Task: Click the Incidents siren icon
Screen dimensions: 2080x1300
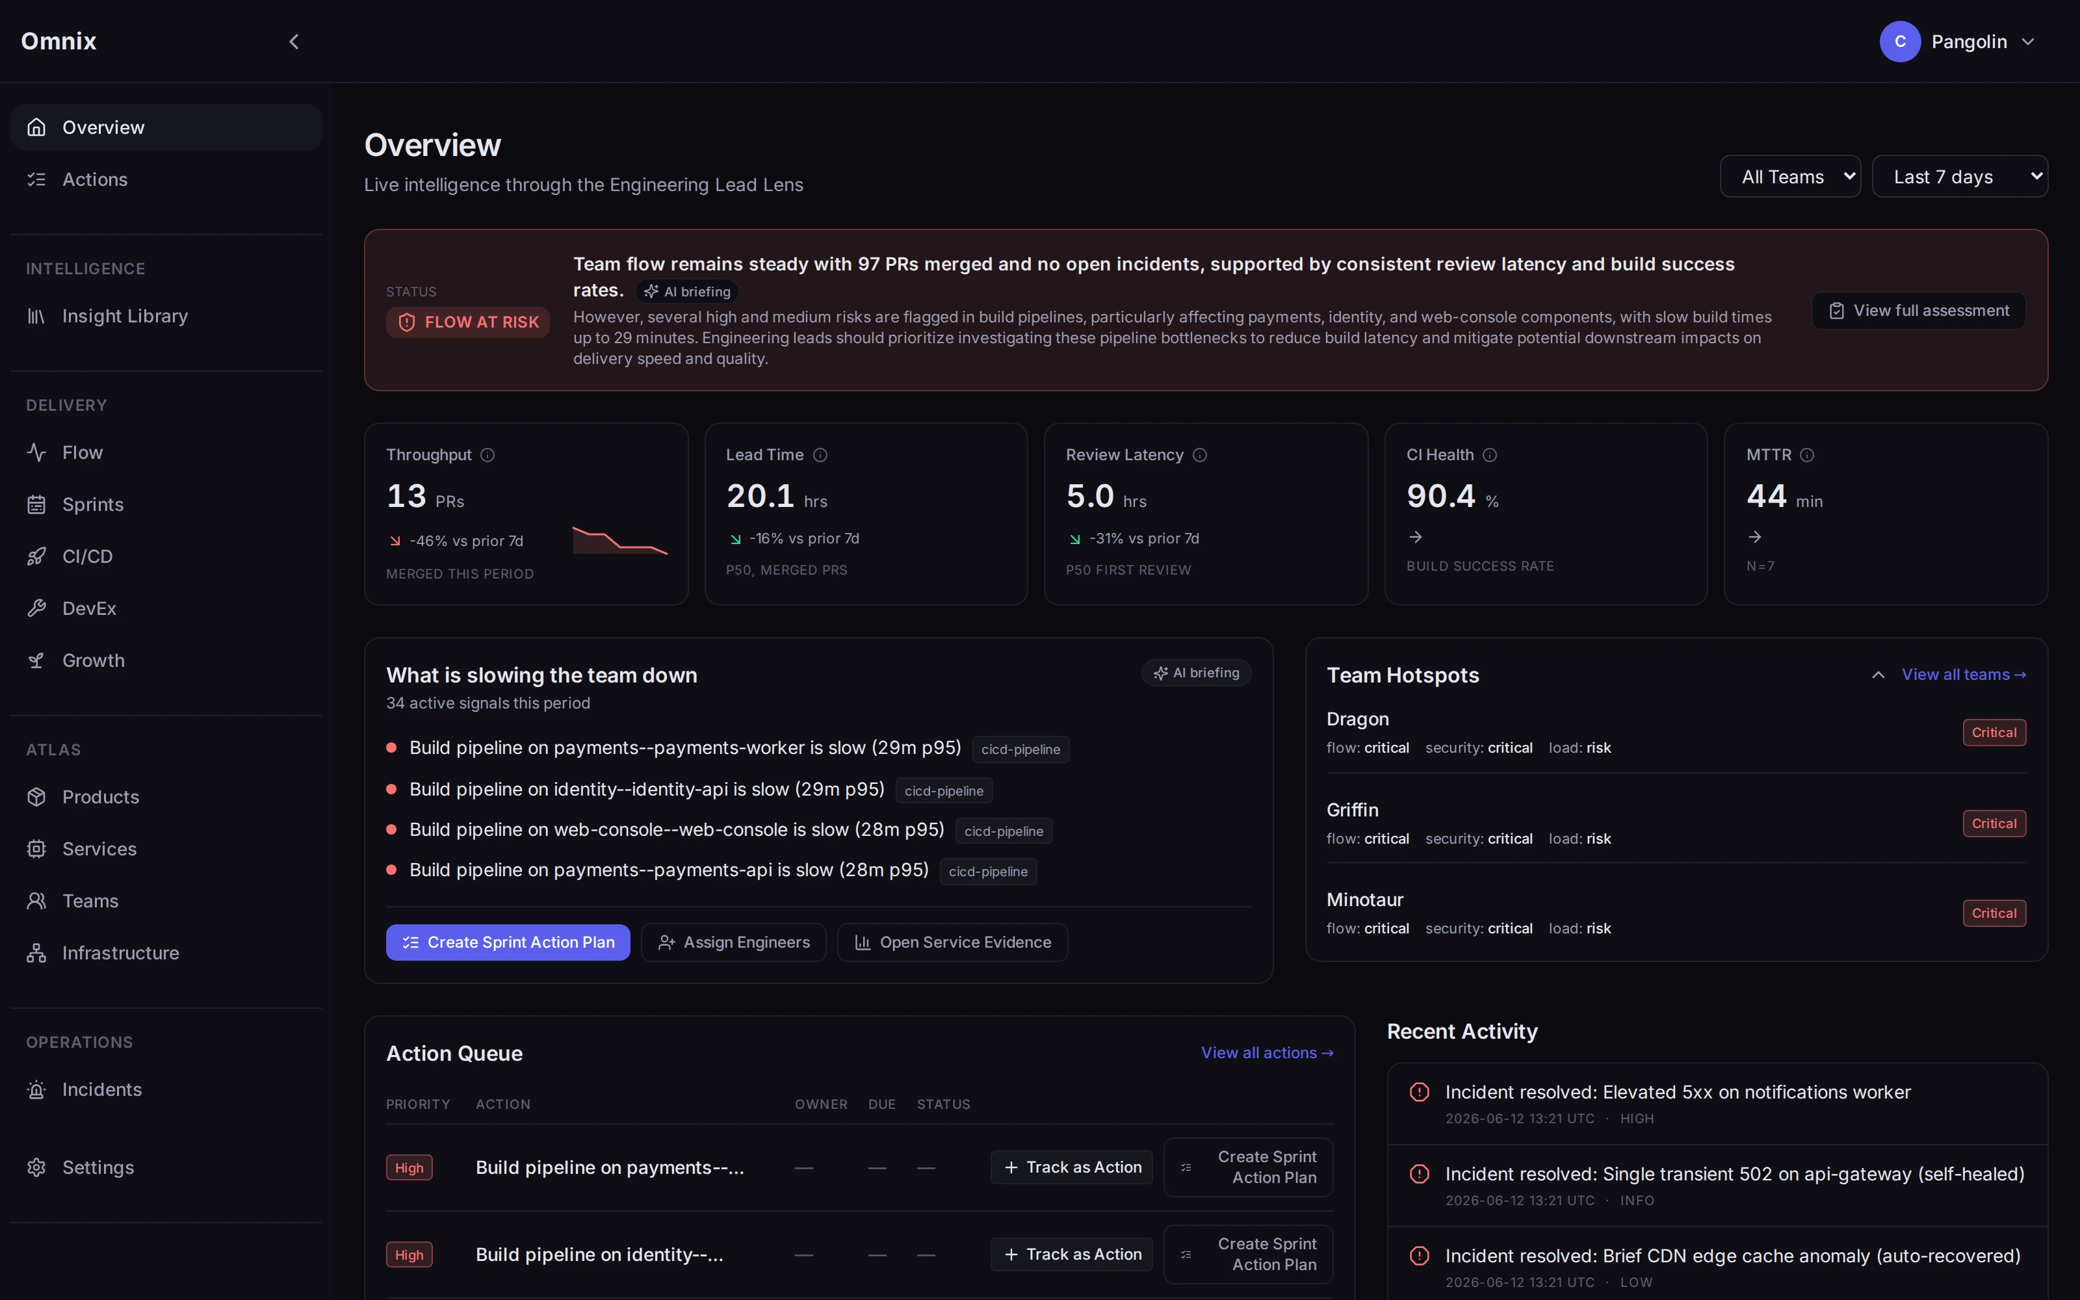Action: (36, 1089)
